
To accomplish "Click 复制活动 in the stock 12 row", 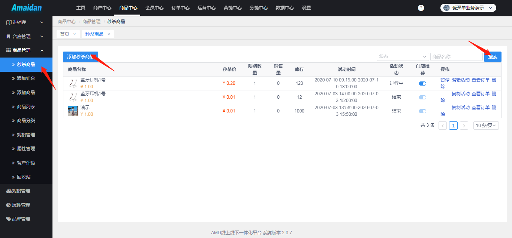I will tap(461, 94).
